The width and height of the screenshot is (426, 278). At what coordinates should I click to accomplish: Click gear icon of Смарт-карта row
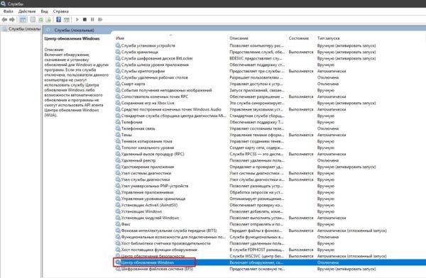coord(118,84)
